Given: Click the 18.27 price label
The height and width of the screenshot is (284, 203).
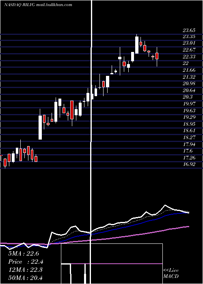Looking at the screenshot, I should pyautogui.click(x=189, y=137).
